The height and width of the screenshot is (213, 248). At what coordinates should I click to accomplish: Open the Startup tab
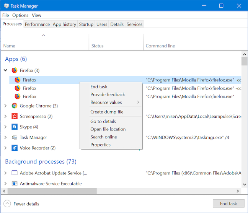[x=86, y=24]
